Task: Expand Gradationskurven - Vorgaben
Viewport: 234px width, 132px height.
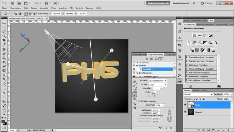Action: click(x=187, y=61)
